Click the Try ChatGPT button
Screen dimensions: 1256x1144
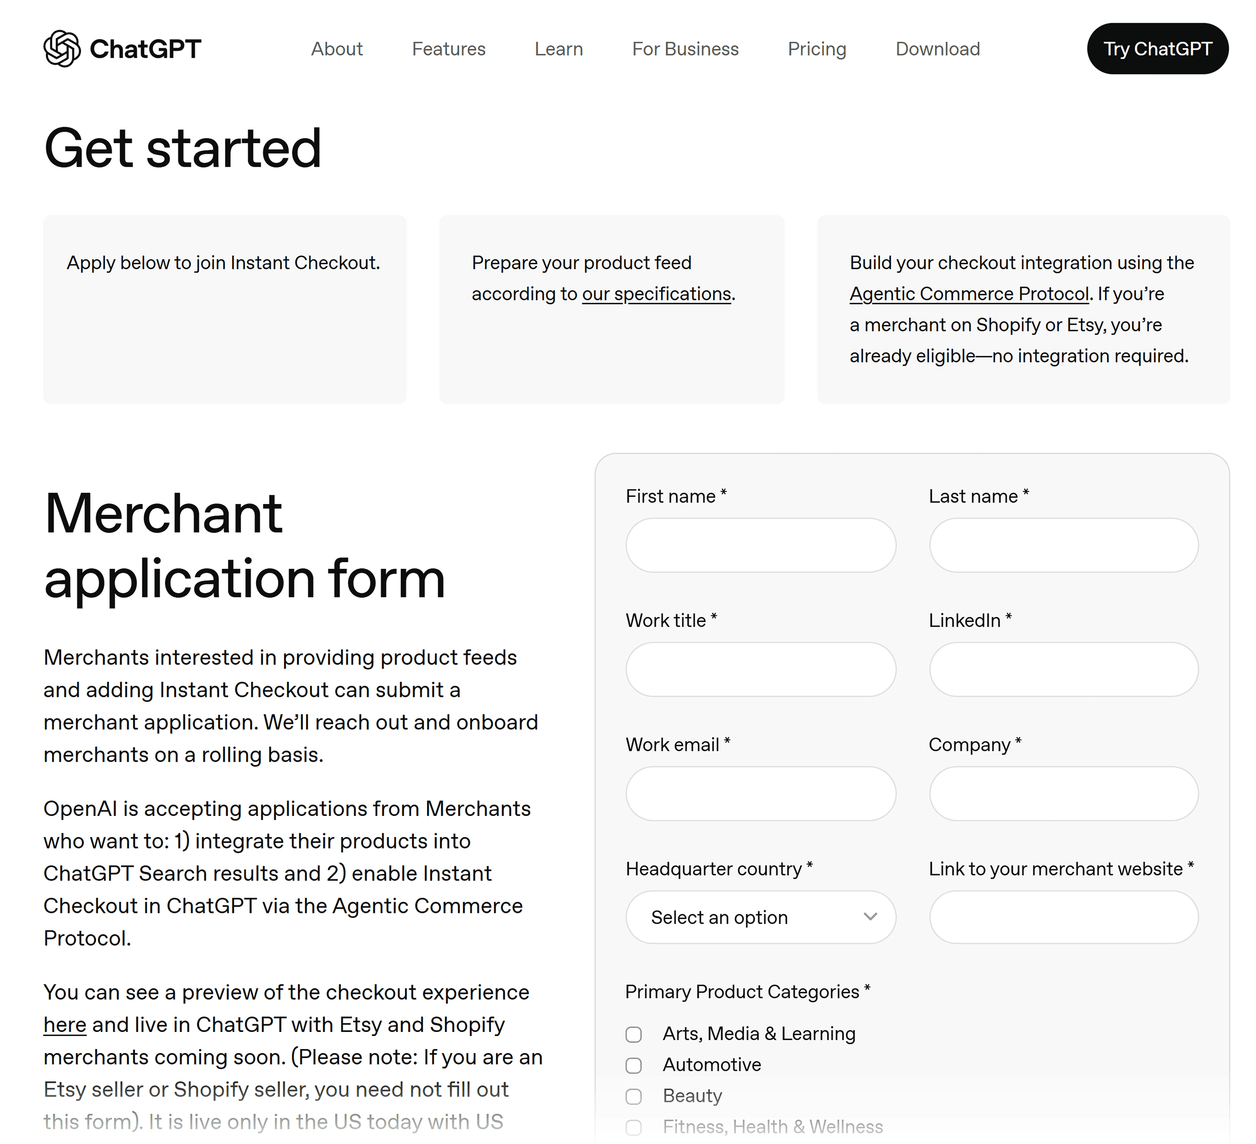pos(1157,49)
